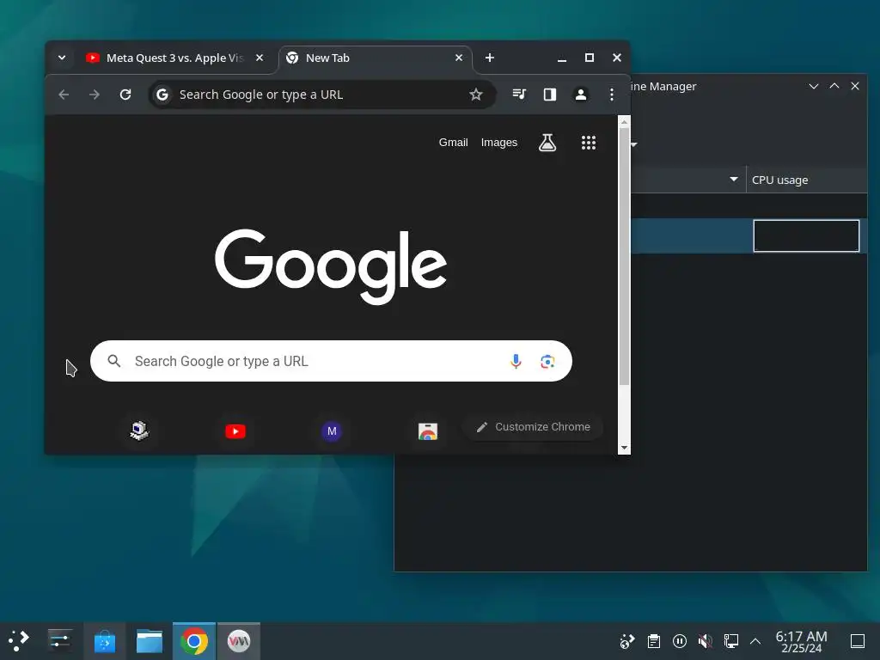This screenshot has width=880, height=660.
Task: Click the Manager window down-chevron title button
Action: click(x=814, y=87)
